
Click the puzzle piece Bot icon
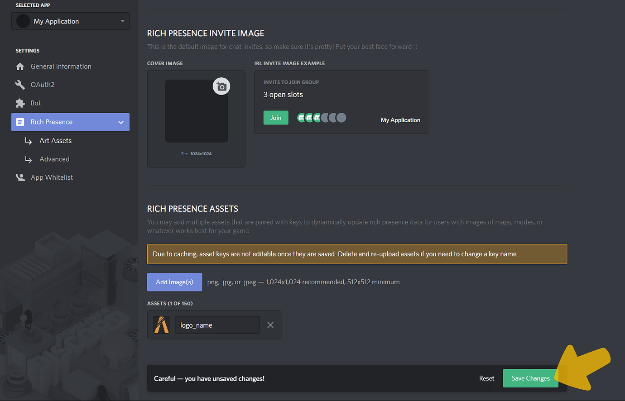click(x=20, y=103)
